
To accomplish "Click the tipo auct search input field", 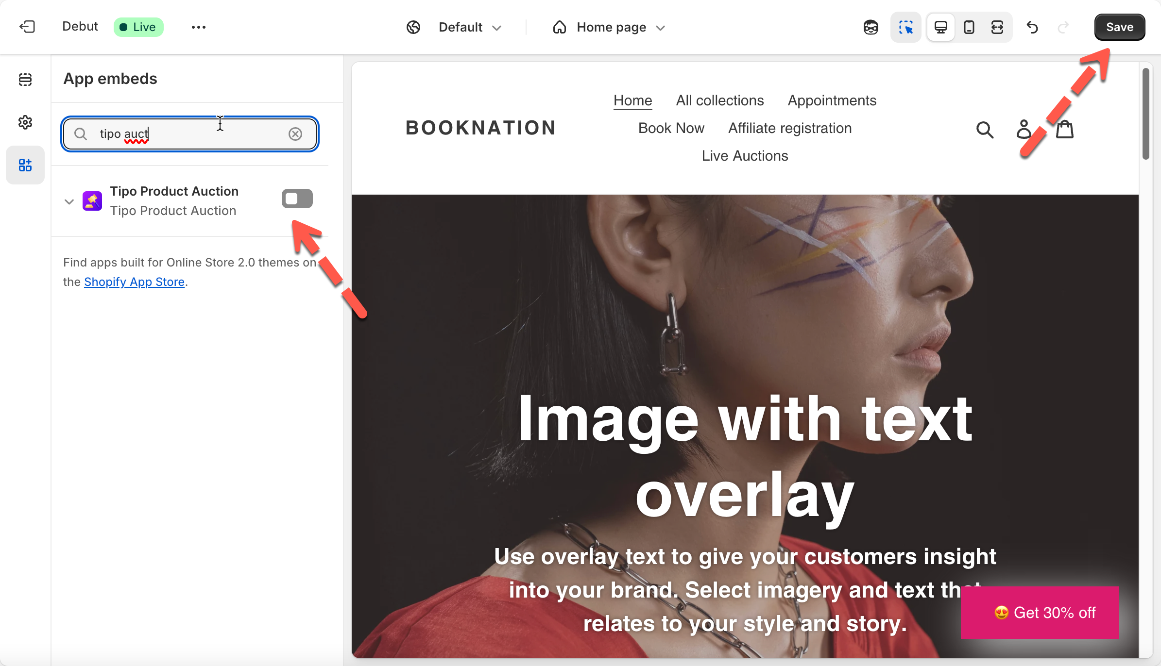I will tap(189, 134).
